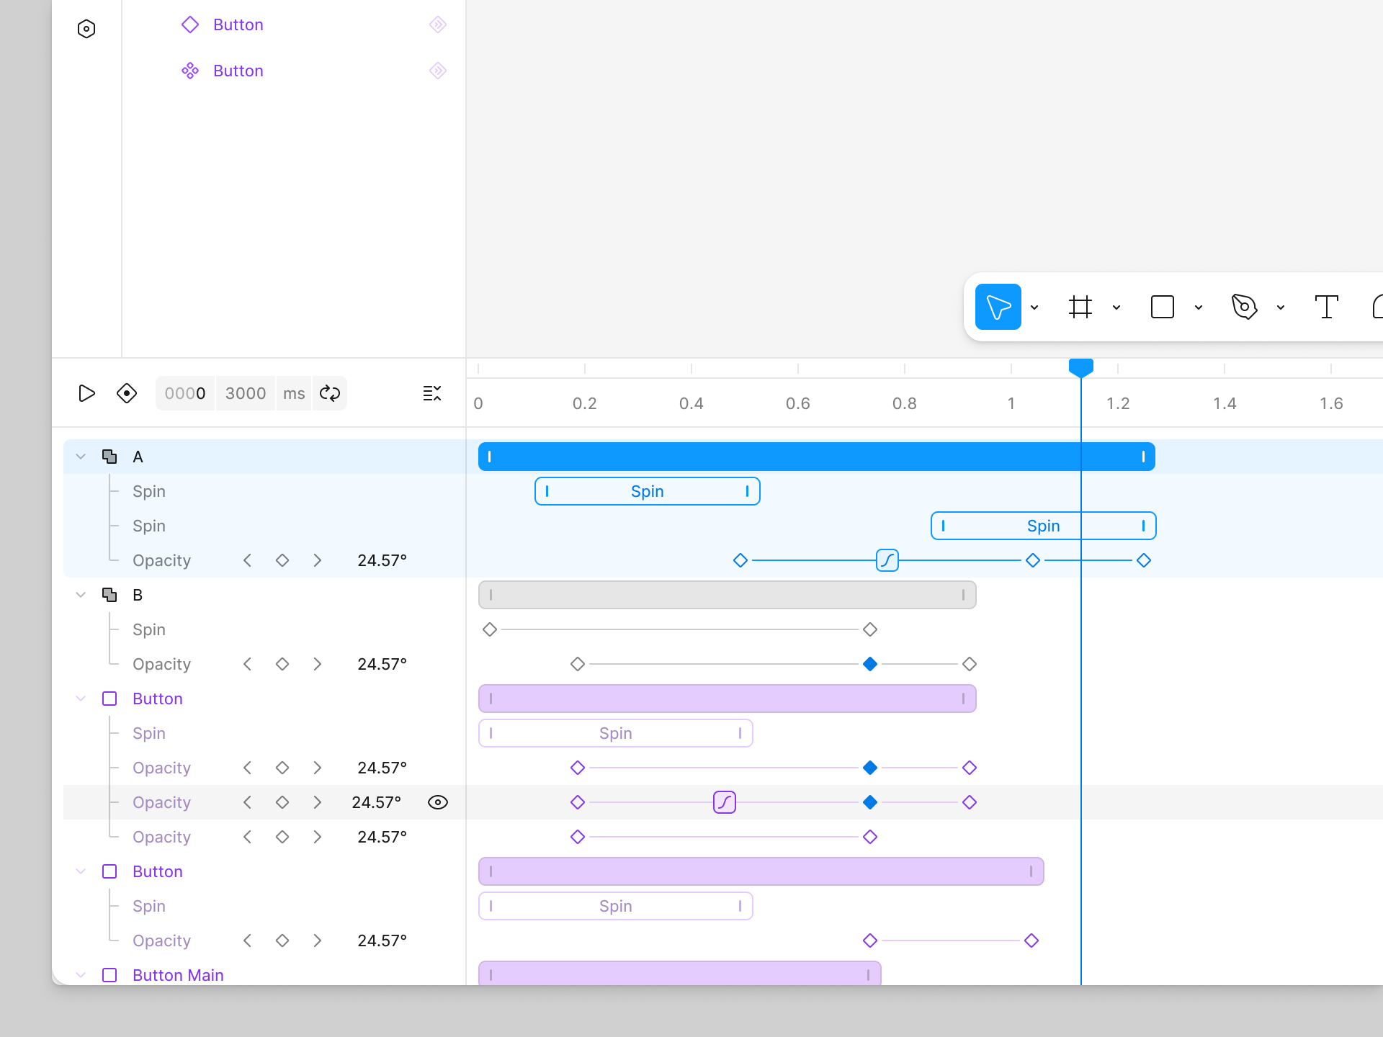Click the 1.2 mark on time ruler

coord(1118,403)
